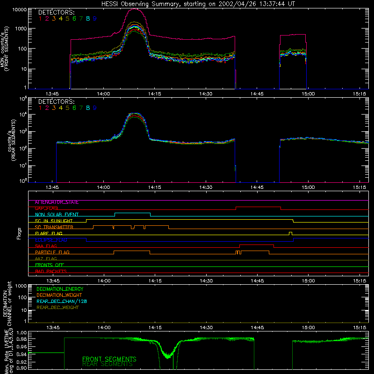Viewport: 374px width, 374px height.
Task: Click the SC_TRANSMITTER flag label
Action: click(54, 227)
